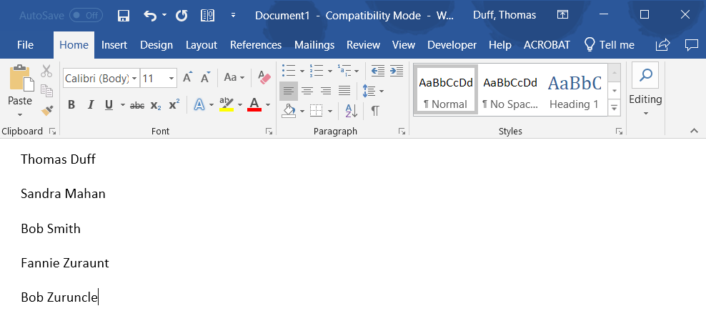Click the Copy icon in Clipboard group
The width and height of the screenshot is (706, 316).
(x=47, y=90)
